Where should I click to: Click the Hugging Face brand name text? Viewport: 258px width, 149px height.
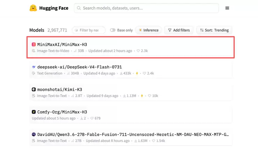[54, 8]
